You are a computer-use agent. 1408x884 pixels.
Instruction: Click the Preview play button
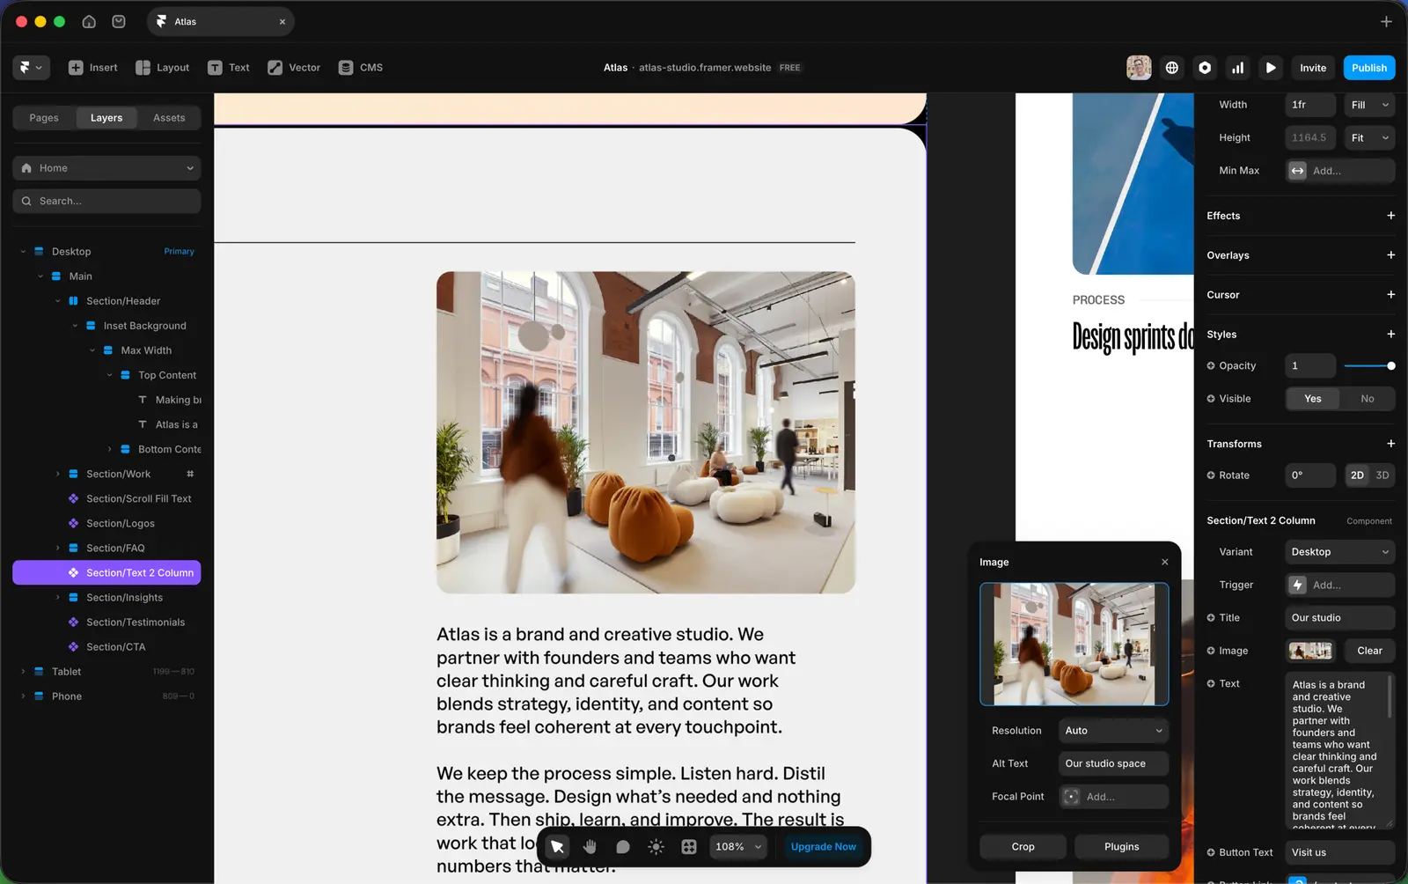1271,68
